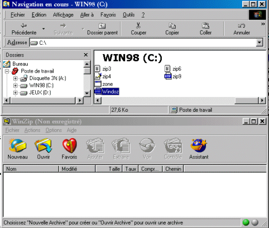Open the WinZip Fichier menu
The height and width of the screenshot is (228, 269).
12,130
